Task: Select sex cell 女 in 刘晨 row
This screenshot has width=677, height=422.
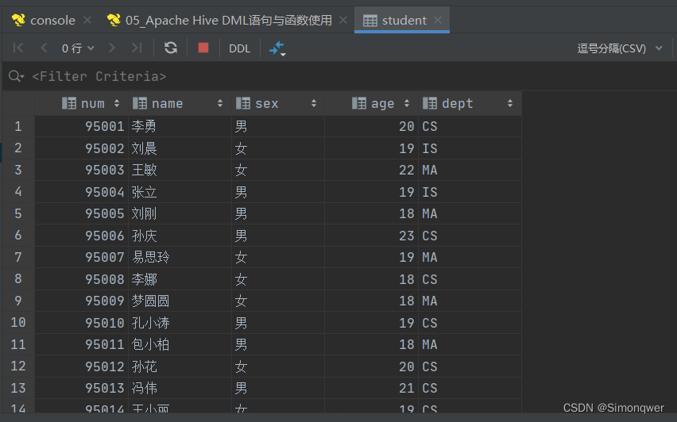Action: pos(278,148)
